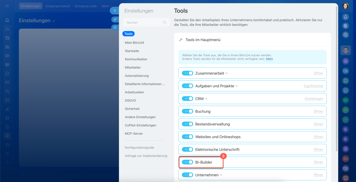Viewport: 356px width, 182px height.
Task: Switch to the Schwarze Liste tab
Action: coord(86,6)
